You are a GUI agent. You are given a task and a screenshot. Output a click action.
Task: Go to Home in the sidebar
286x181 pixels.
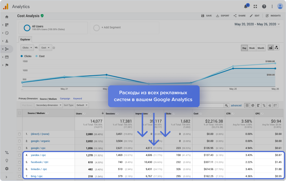point(7,17)
